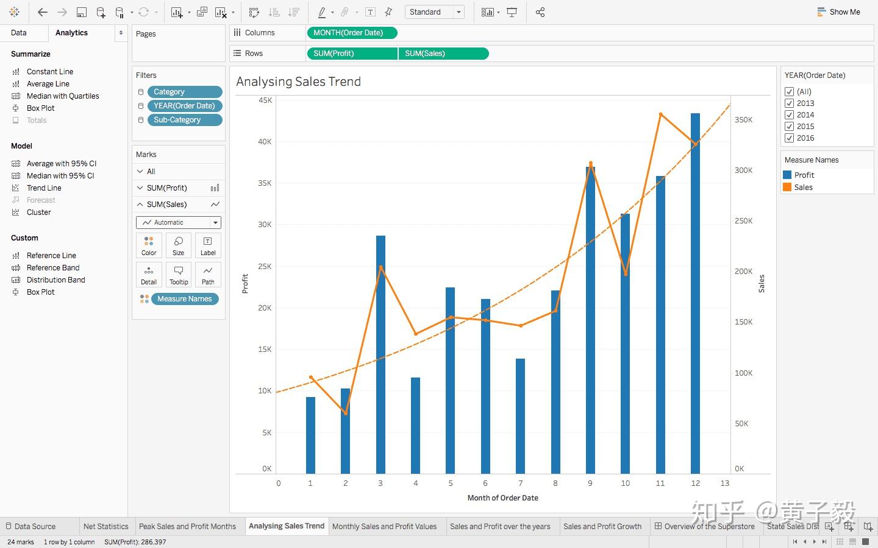Switch to the Analytics pane tab
The width and height of the screenshot is (878, 548).
point(71,32)
